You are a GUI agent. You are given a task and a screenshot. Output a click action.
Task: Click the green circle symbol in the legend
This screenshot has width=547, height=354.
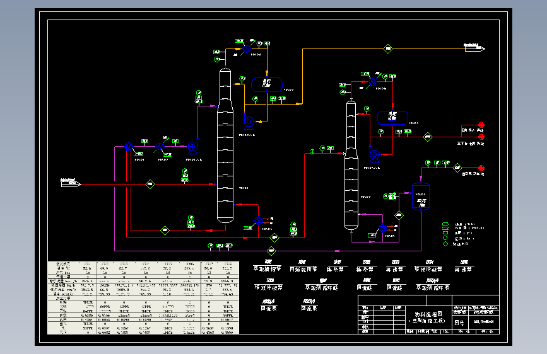tap(445, 238)
